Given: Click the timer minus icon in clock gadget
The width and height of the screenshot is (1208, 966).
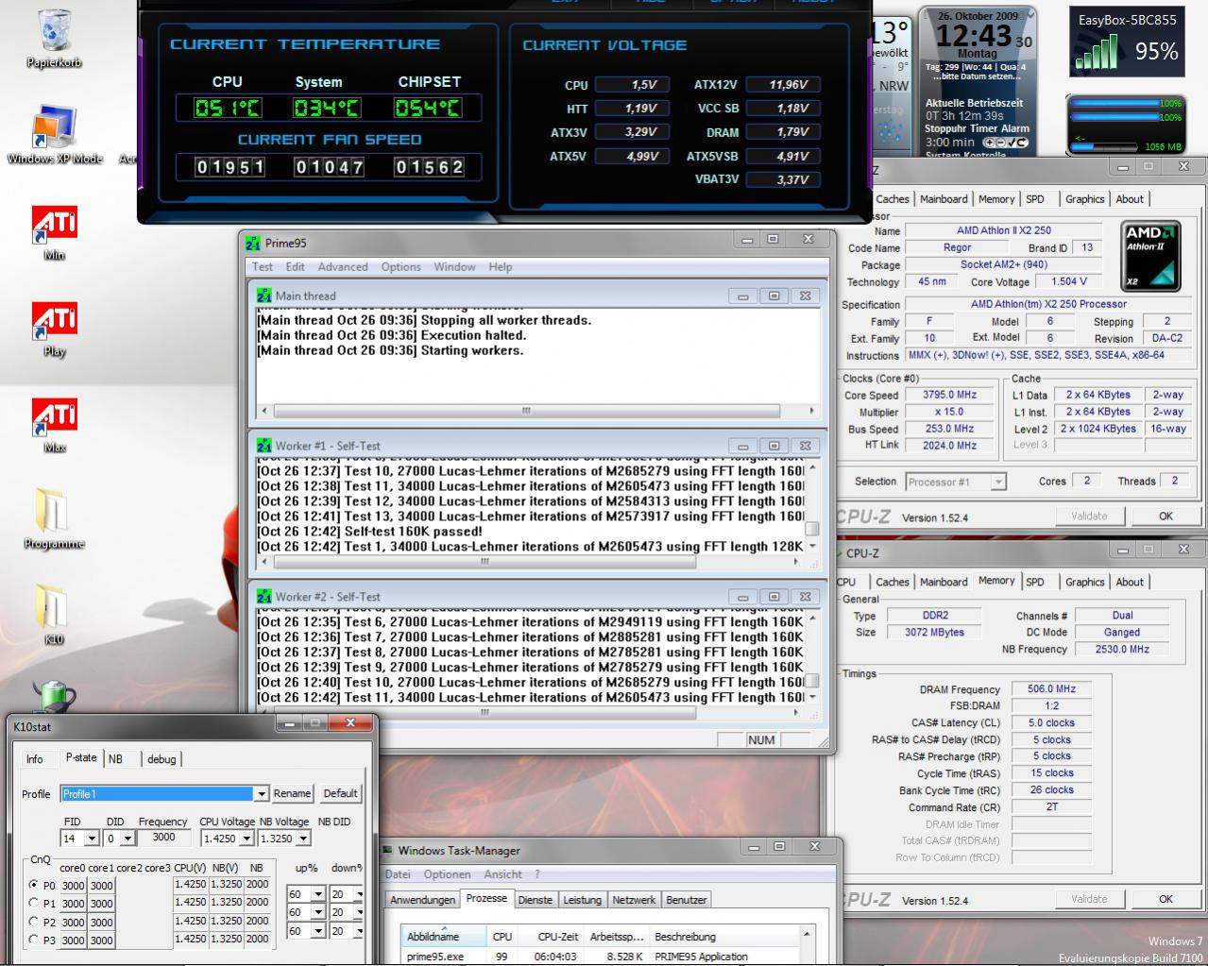Looking at the screenshot, I should [999, 143].
